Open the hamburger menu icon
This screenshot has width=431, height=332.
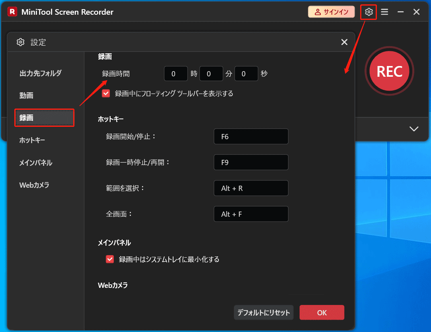tap(384, 12)
